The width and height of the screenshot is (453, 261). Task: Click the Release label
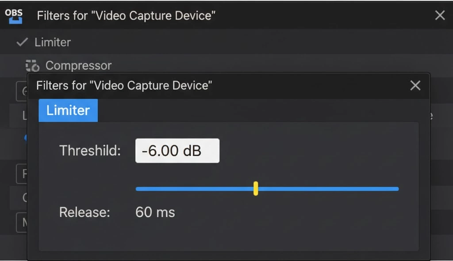(84, 212)
